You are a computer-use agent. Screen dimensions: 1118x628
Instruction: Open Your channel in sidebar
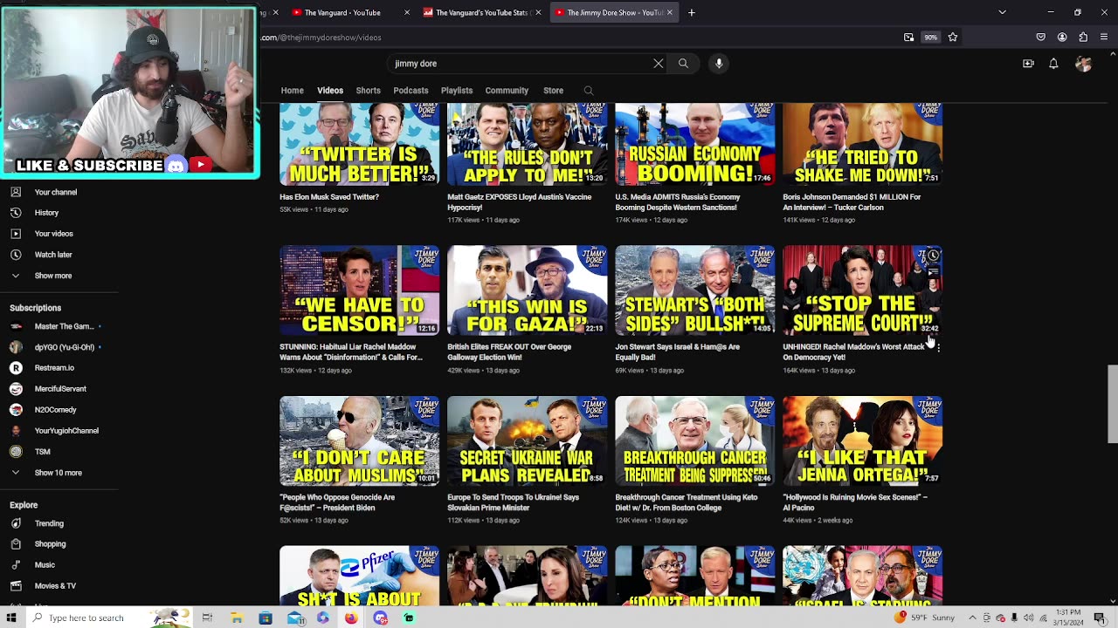(58, 192)
